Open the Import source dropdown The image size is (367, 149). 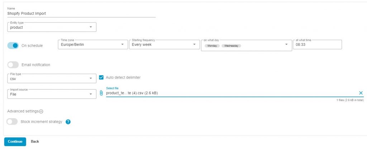pyautogui.click(x=52, y=94)
